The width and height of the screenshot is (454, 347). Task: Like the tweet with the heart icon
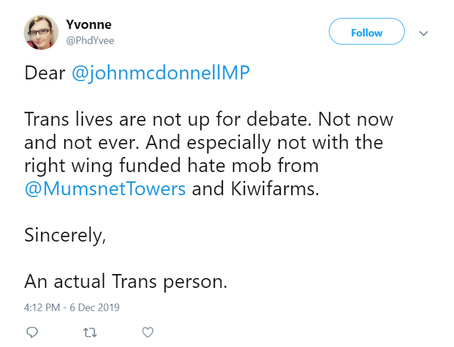tap(148, 333)
